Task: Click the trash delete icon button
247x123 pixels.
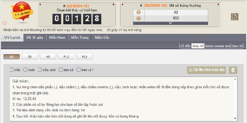Action: (233, 70)
